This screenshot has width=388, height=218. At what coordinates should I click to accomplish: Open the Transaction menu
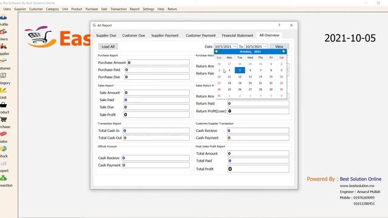click(119, 9)
